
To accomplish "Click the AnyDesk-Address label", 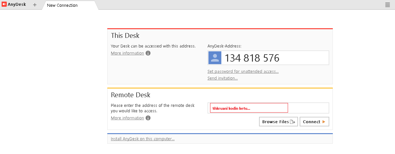I will (x=224, y=46).
